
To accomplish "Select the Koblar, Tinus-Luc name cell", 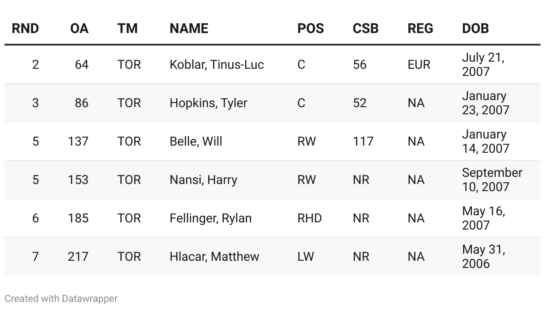I will coord(217,65).
